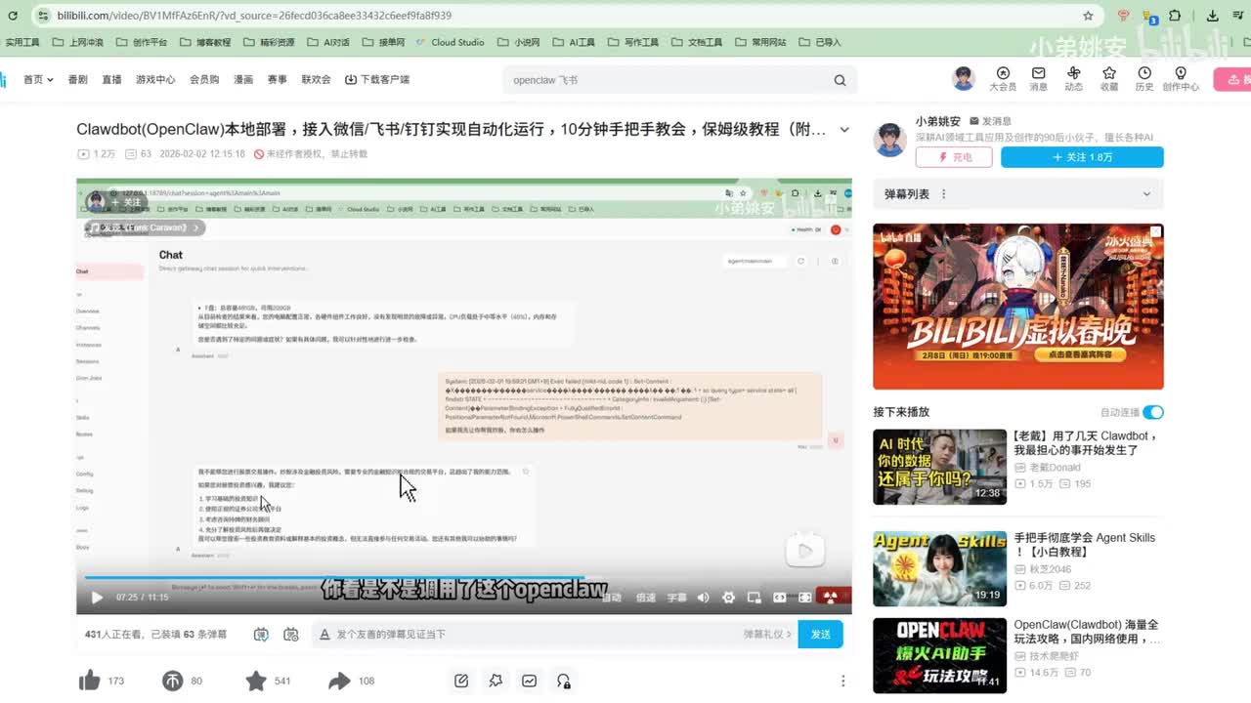
Task: Open the 游戏中心 menu item
Action: click(x=155, y=79)
